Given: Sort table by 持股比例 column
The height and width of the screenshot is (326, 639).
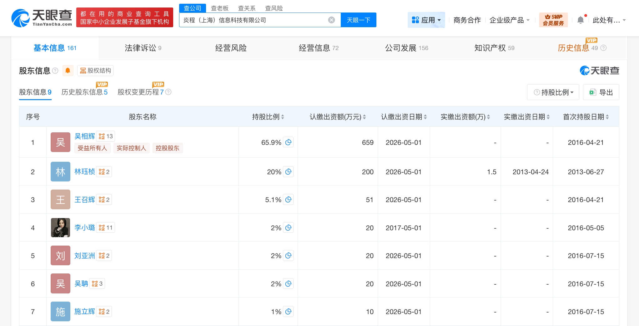Looking at the screenshot, I should [268, 117].
